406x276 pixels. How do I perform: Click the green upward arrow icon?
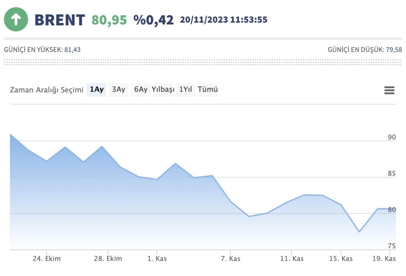tap(16, 20)
